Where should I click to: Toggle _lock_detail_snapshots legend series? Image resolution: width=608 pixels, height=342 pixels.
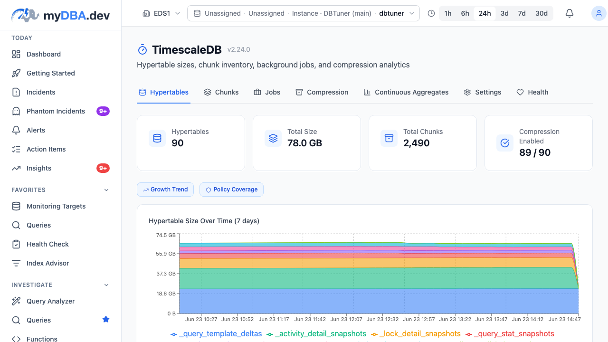point(416,334)
